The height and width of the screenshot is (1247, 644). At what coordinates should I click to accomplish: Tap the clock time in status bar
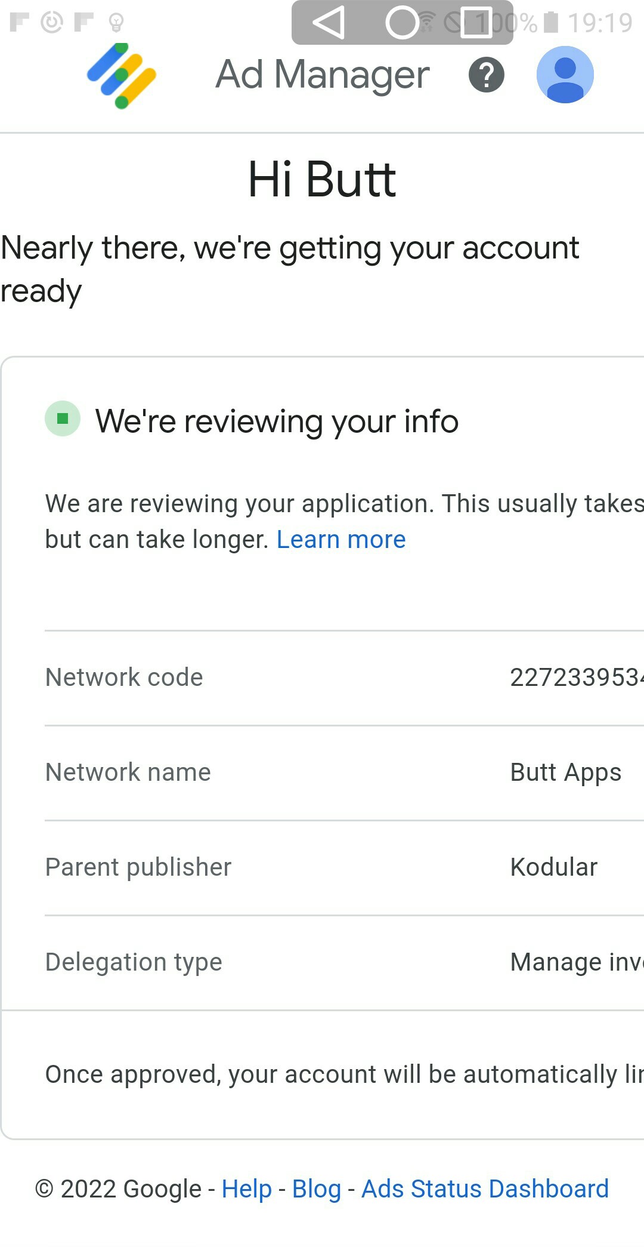600,23
